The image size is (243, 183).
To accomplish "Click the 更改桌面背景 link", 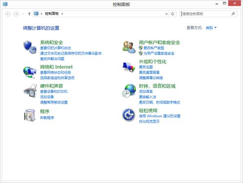I will click(x=149, y=72).
